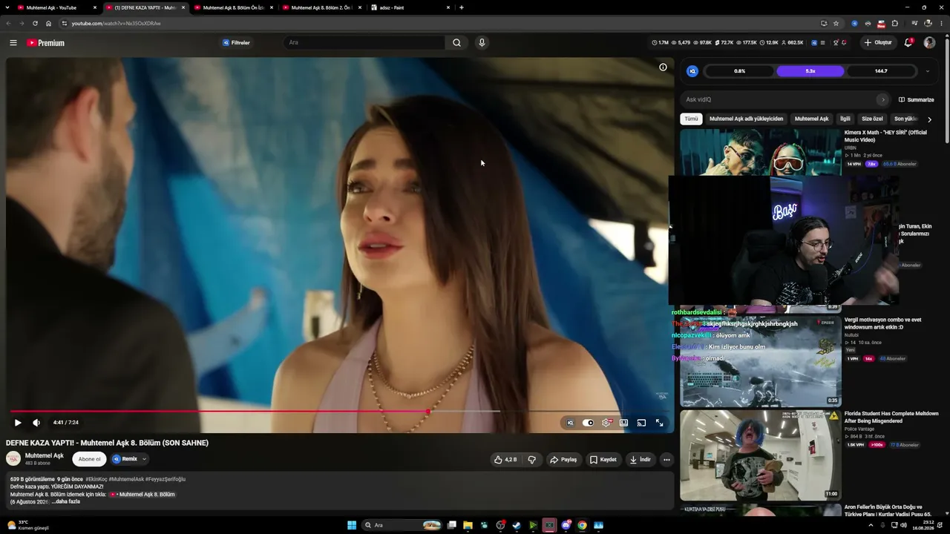Image resolution: width=950 pixels, height=534 pixels.
Task: Show more filter chips arrow
Action: point(929,119)
